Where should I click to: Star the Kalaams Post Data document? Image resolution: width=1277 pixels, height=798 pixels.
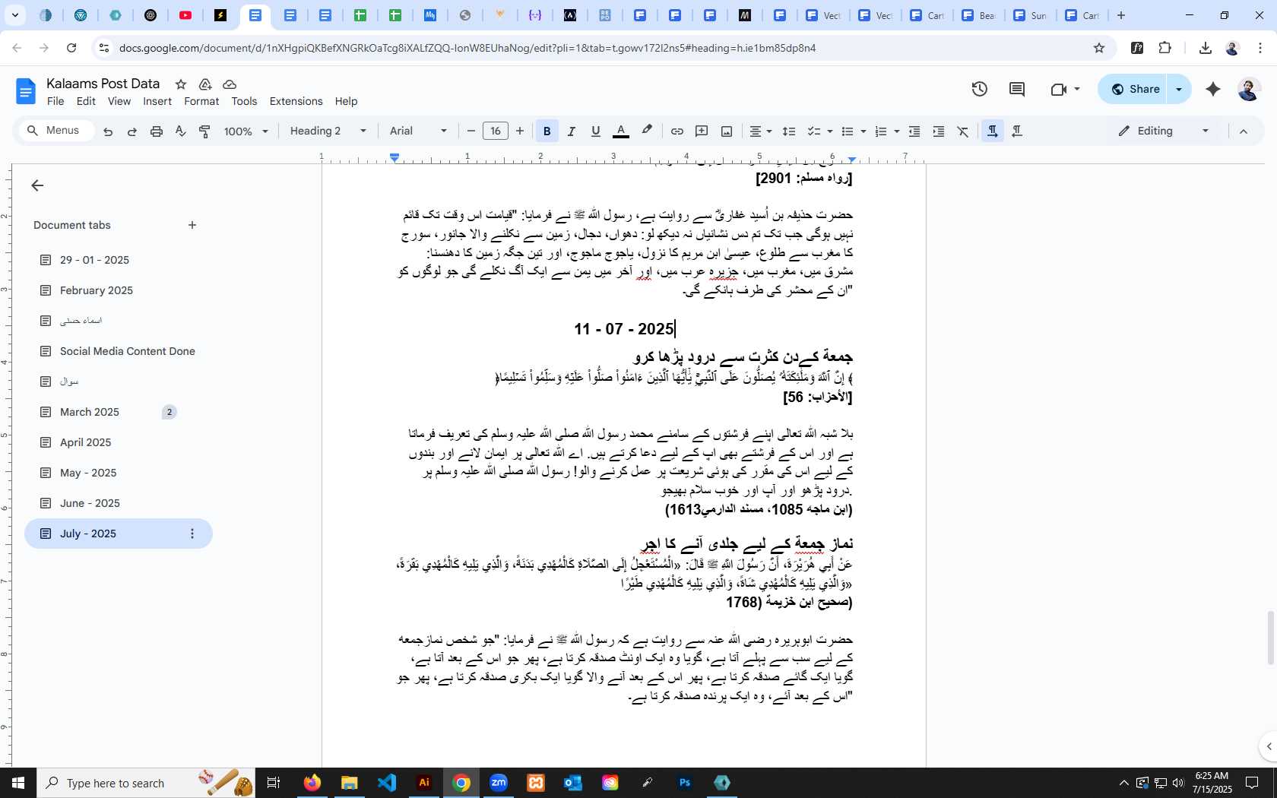pos(181,84)
